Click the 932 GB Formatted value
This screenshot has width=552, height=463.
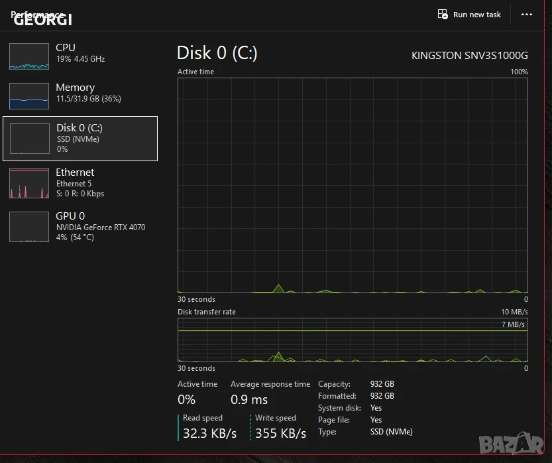[x=382, y=396]
